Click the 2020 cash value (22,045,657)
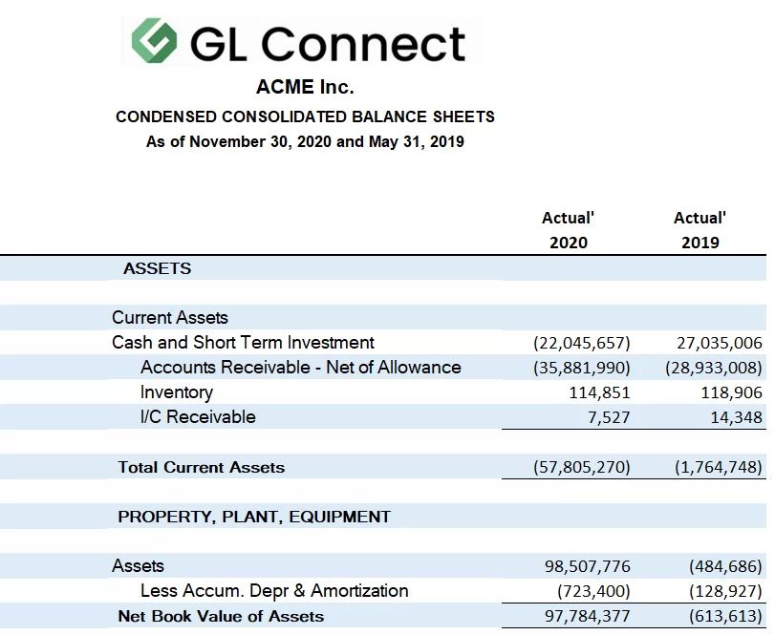Viewport: 775px width, 635px height. tap(581, 343)
